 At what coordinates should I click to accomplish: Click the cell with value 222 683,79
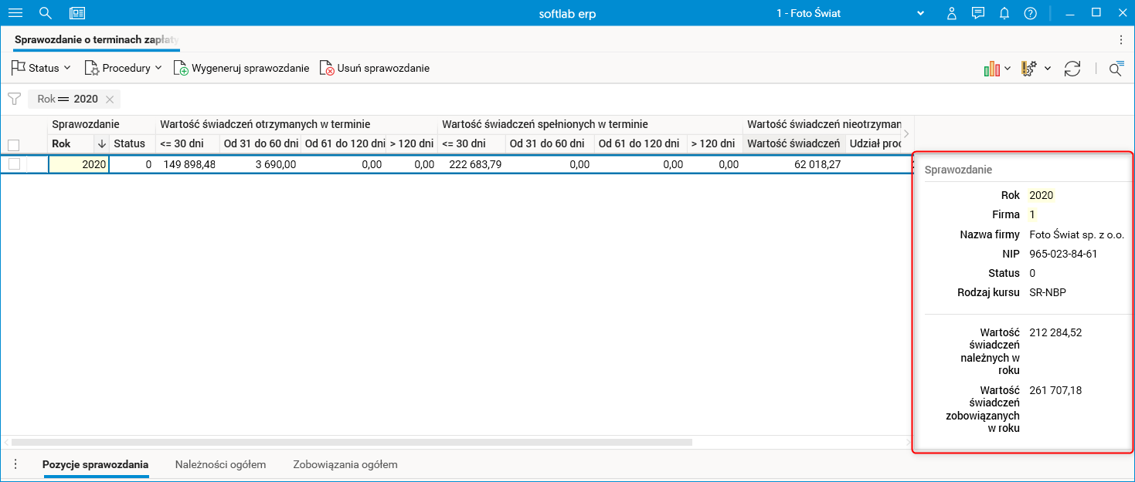click(472, 164)
